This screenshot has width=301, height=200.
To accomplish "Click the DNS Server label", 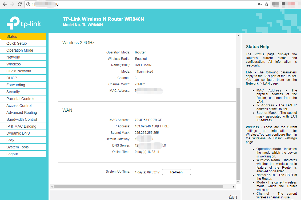I will [121, 145].
